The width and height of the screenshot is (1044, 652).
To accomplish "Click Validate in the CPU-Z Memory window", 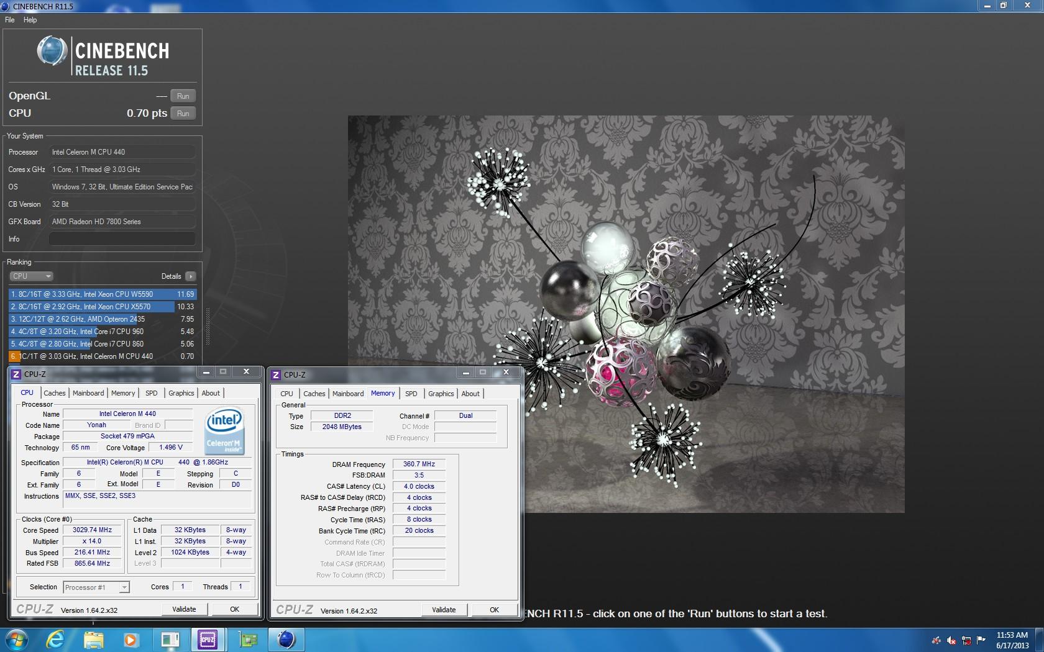I will (444, 610).
